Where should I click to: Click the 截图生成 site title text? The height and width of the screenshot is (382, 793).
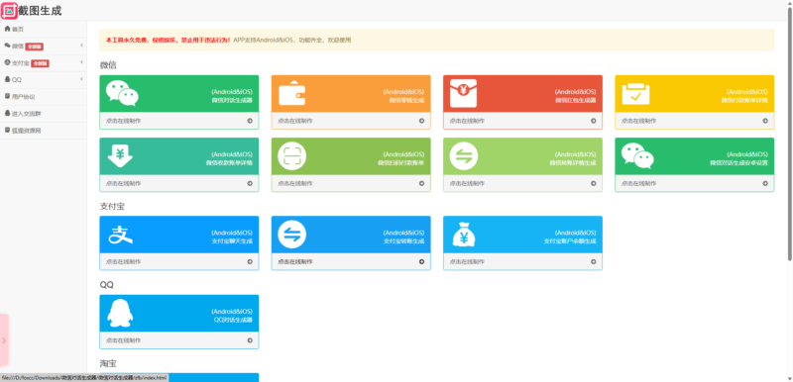point(40,11)
